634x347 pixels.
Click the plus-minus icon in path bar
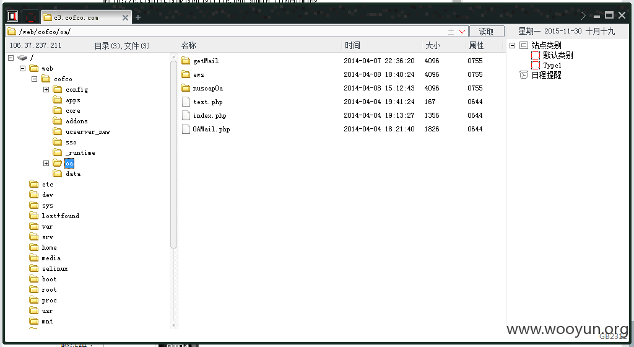click(451, 32)
